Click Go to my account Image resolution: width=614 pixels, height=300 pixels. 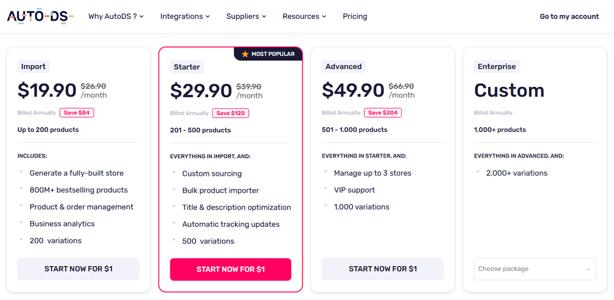point(569,16)
